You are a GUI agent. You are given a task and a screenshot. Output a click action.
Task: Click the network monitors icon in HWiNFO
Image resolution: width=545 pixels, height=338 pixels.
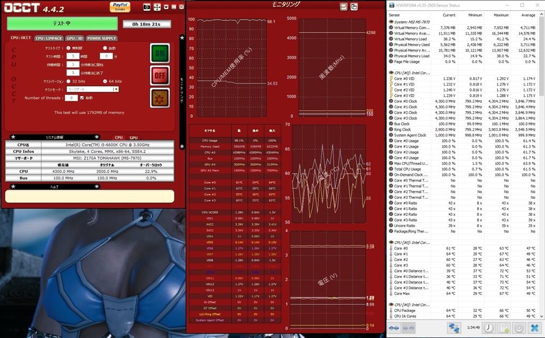pos(455,327)
